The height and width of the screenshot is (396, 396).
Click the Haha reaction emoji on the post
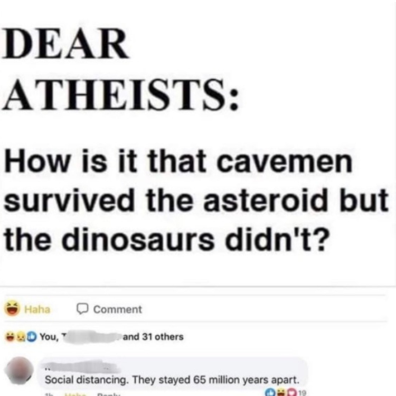point(12,308)
